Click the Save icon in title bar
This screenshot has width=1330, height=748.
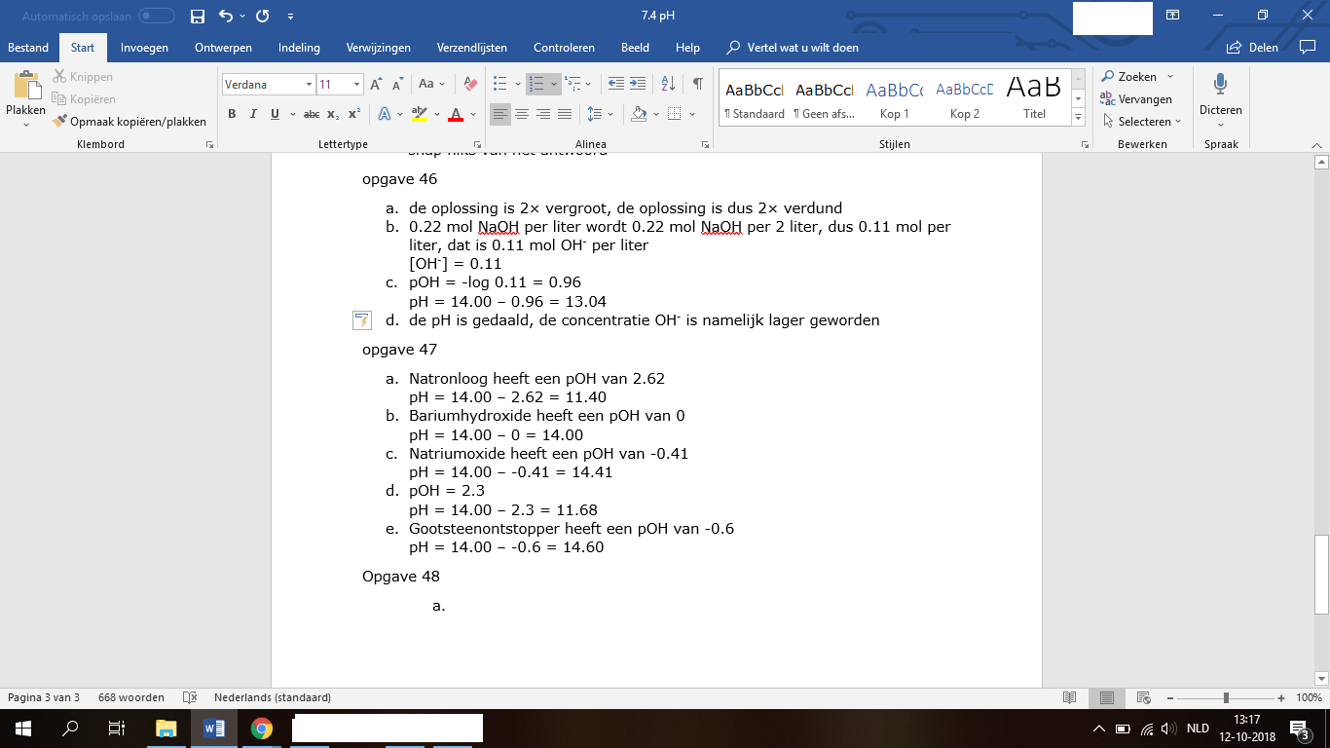coord(198,17)
